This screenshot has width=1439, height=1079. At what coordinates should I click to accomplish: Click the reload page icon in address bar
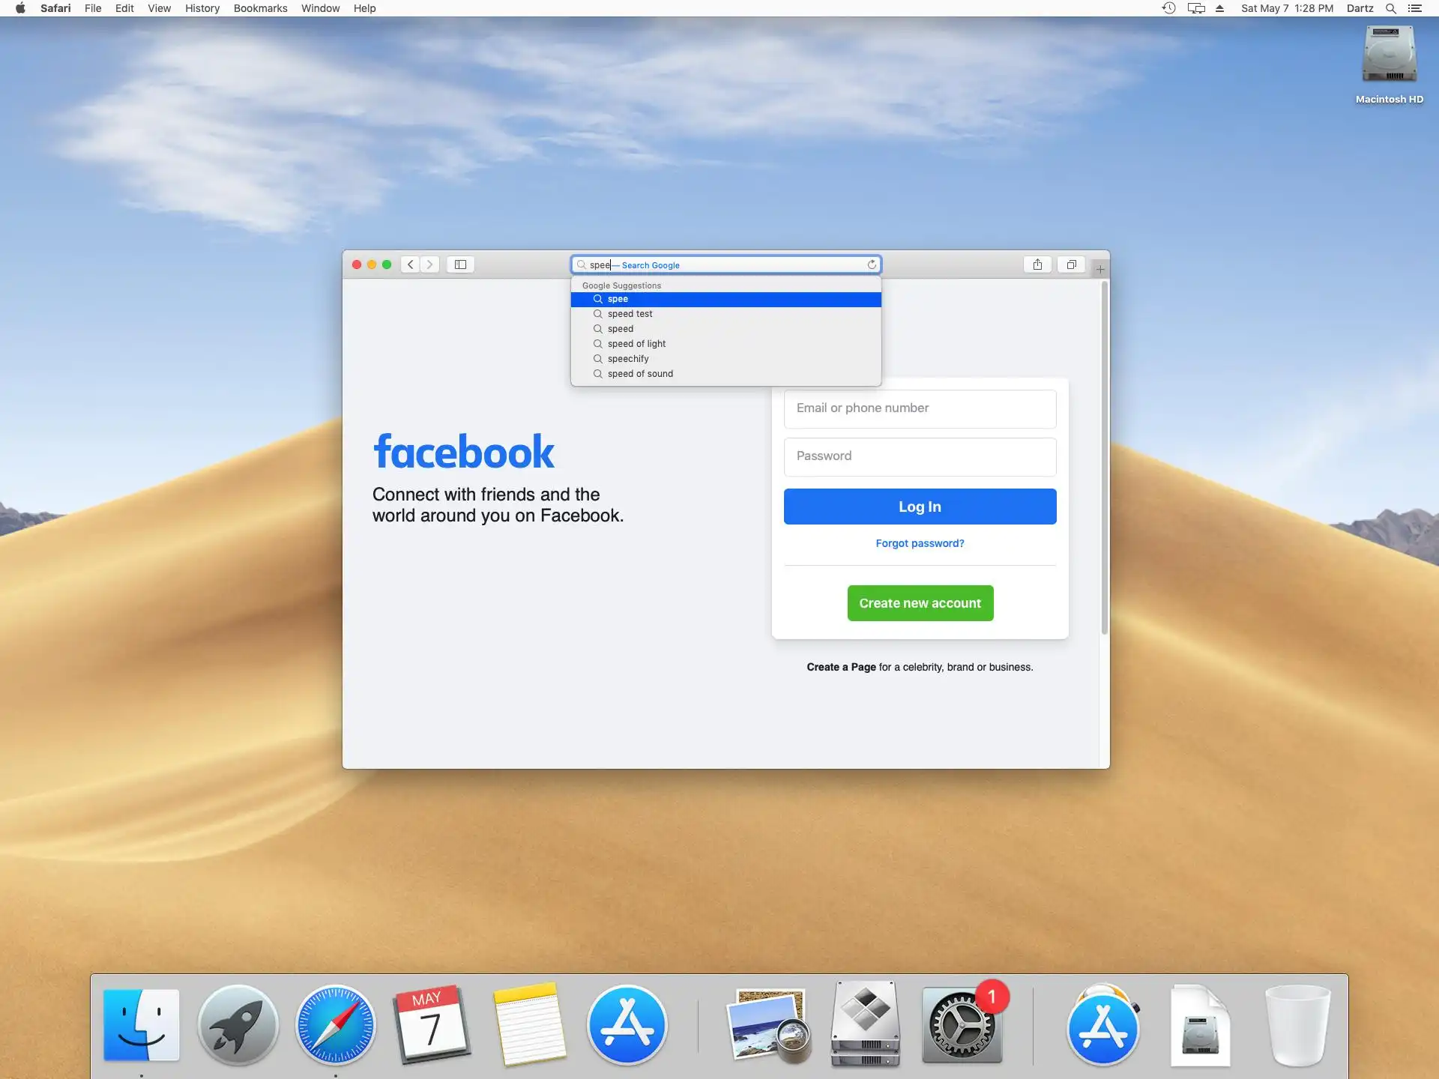[x=872, y=265]
